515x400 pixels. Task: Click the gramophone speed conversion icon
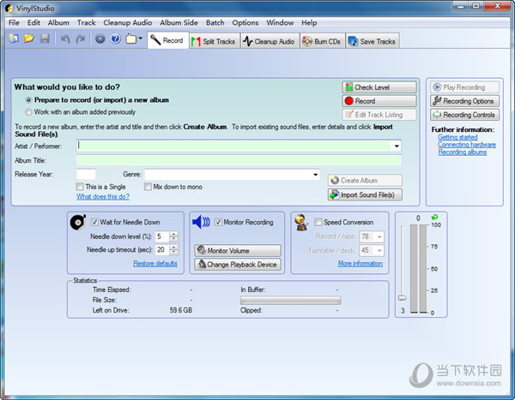pyautogui.click(x=301, y=223)
